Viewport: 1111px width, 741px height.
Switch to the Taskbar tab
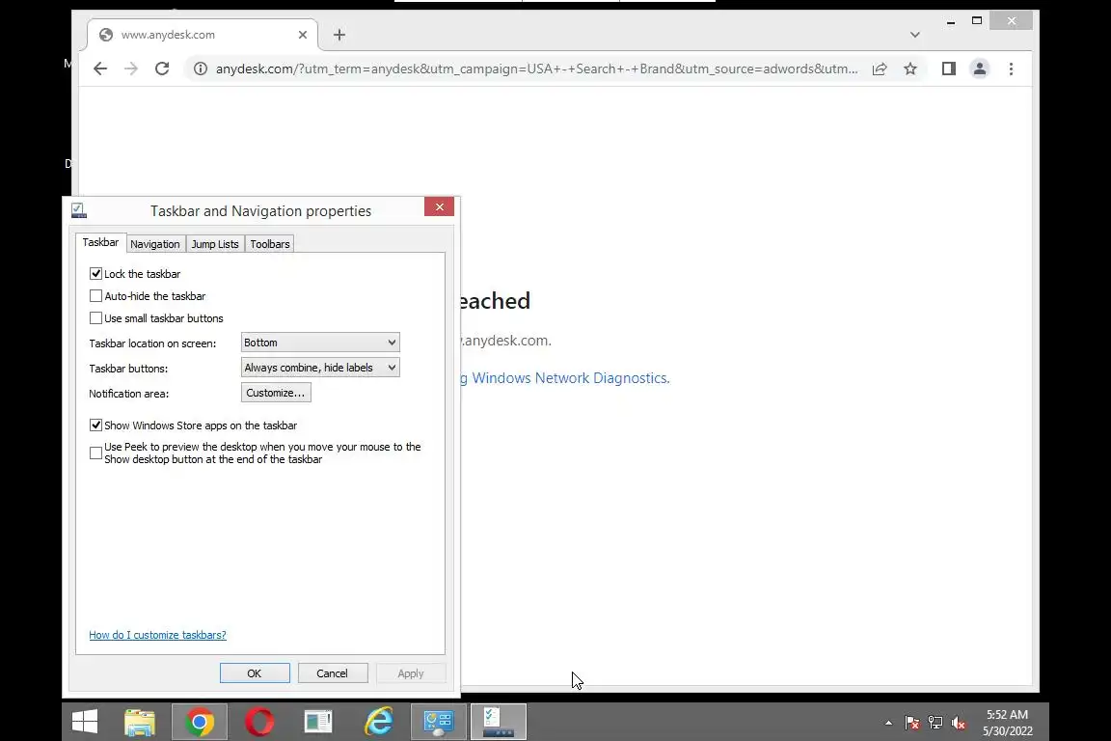(x=100, y=242)
